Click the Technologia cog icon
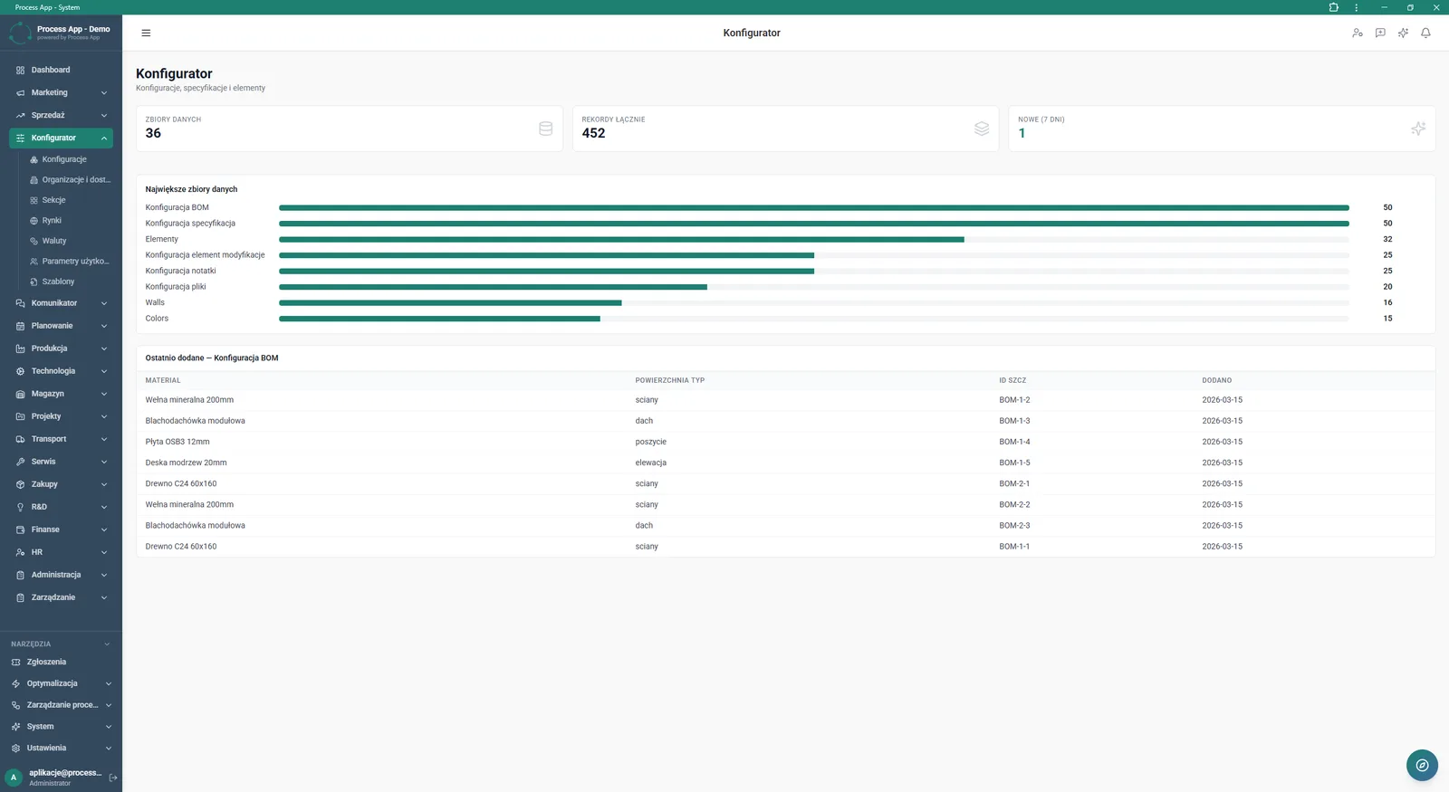This screenshot has width=1449, height=792. (x=20, y=371)
